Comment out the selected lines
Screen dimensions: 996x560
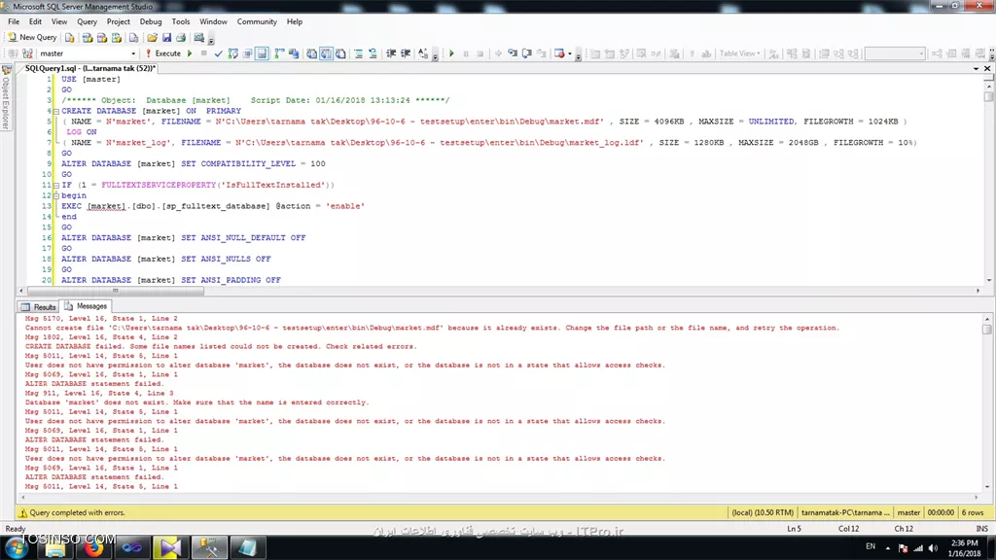(358, 54)
